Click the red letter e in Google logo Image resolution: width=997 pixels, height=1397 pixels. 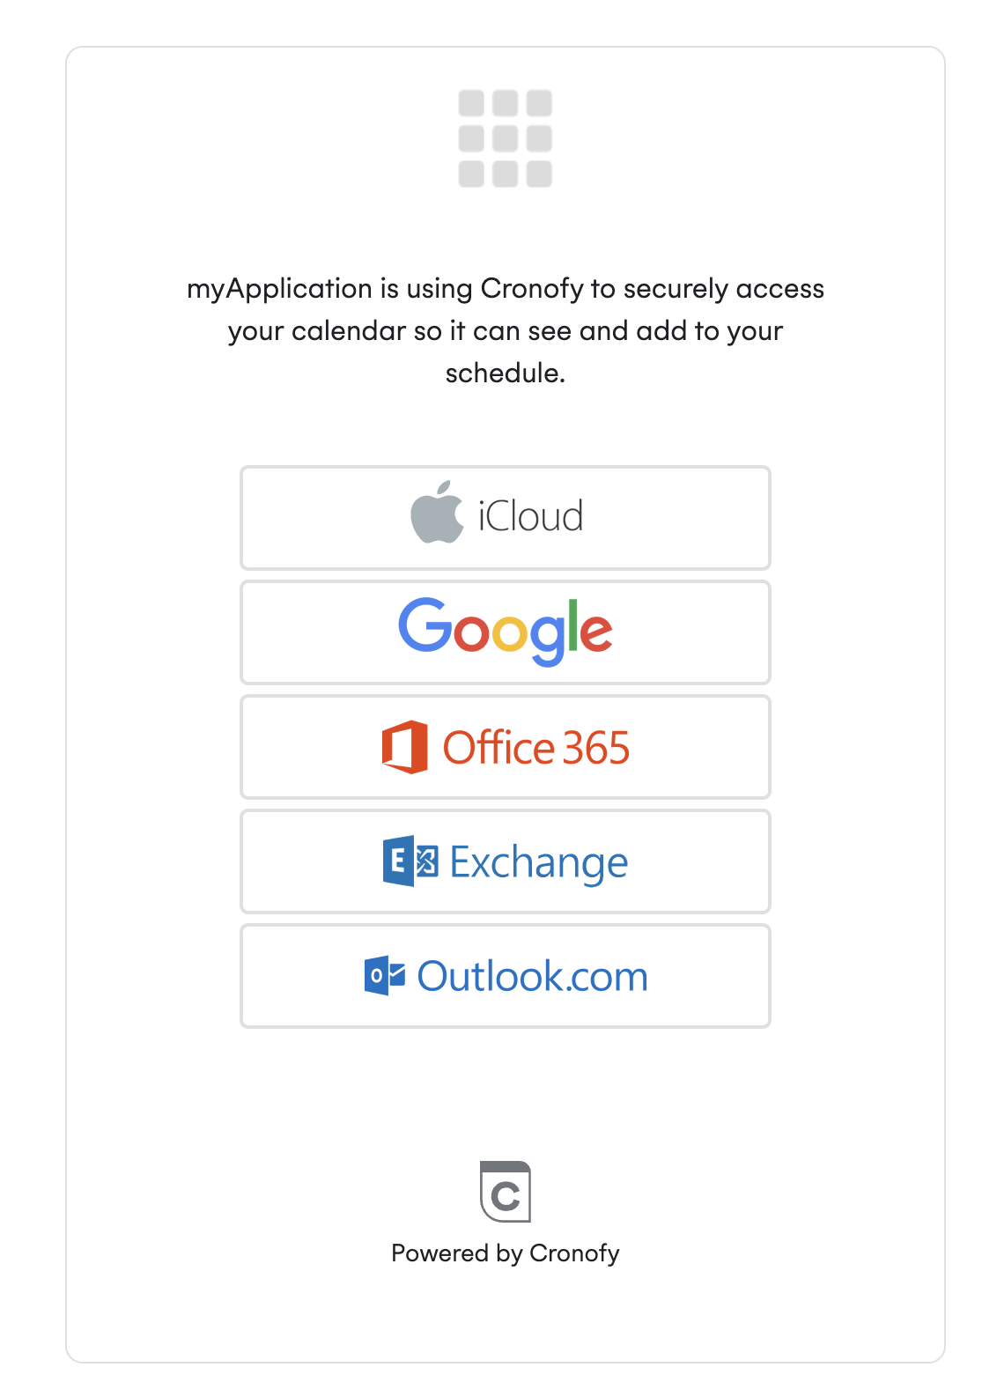(596, 631)
